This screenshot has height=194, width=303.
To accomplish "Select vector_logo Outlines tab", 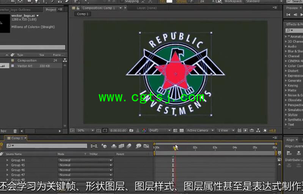I will pyautogui.click(x=15, y=9).
